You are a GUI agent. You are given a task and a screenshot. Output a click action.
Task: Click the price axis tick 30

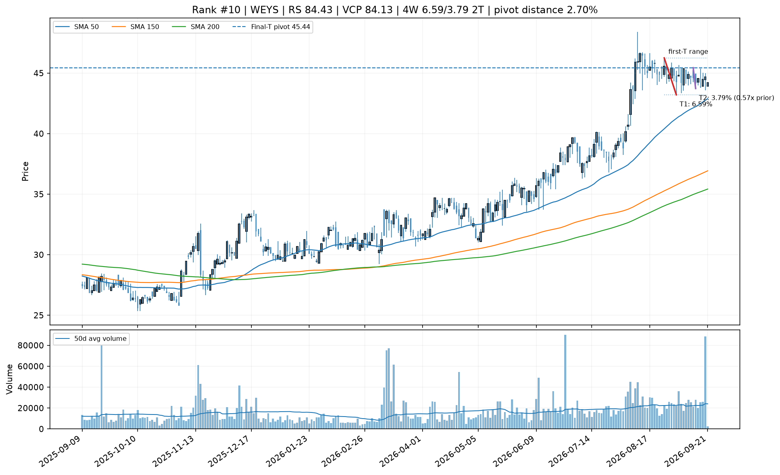(x=40, y=255)
